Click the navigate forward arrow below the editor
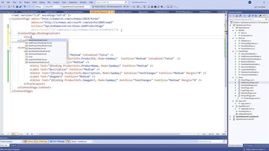Viewport: 269px width, 151px height. 32,134
